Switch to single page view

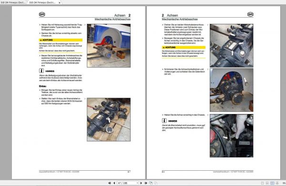(x=262, y=183)
